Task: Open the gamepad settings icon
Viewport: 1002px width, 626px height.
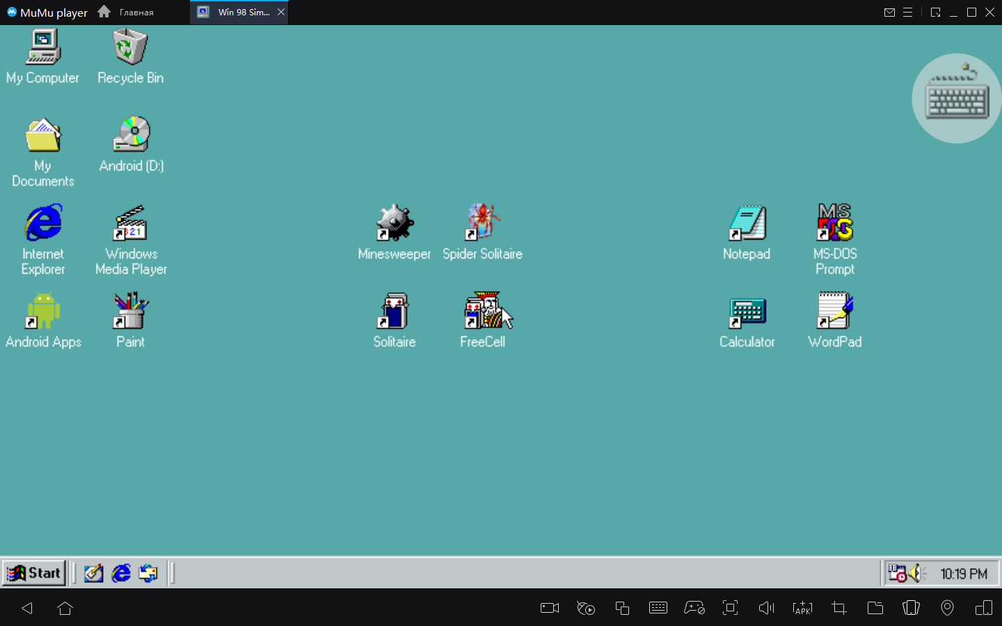Action: [694, 608]
